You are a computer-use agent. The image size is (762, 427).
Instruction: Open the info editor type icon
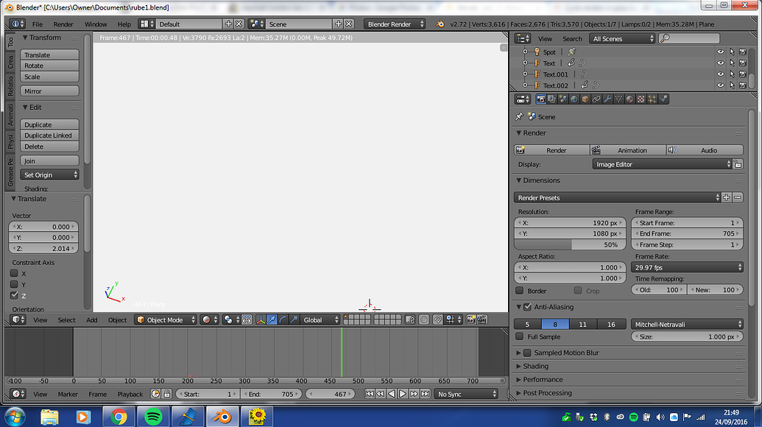pos(16,24)
